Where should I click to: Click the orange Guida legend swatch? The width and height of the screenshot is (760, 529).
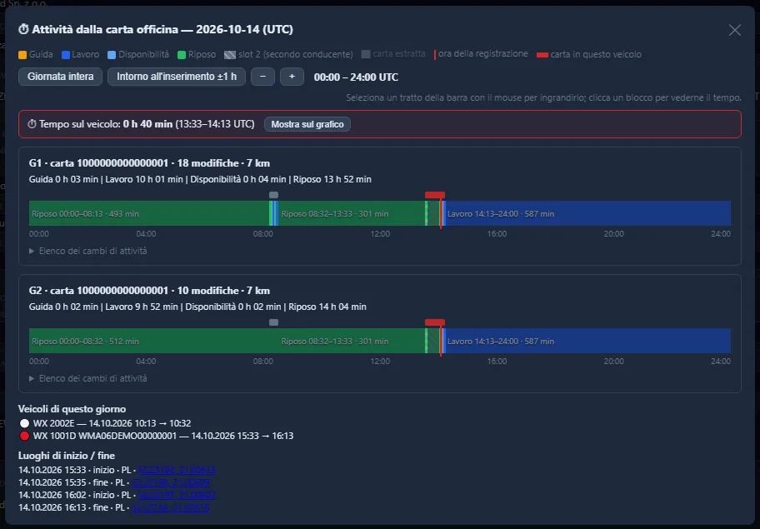point(22,55)
